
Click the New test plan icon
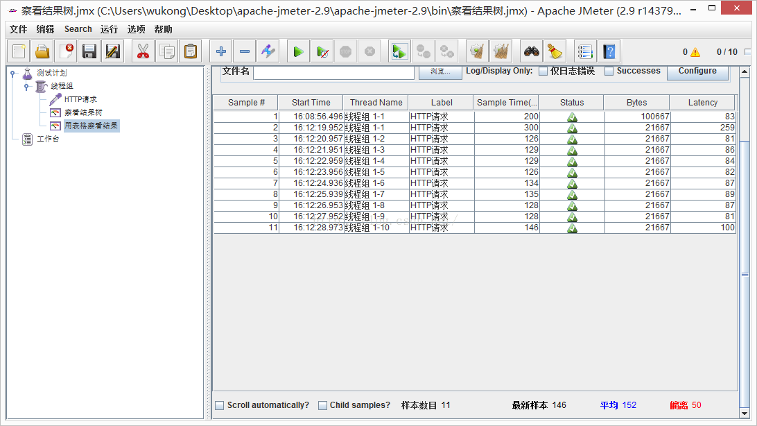[x=19, y=51]
